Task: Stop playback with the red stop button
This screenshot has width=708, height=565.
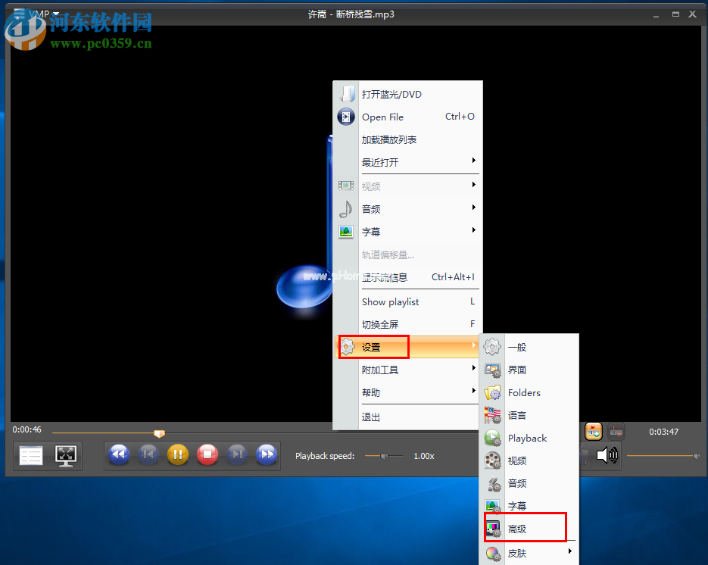Action: pos(206,455)
